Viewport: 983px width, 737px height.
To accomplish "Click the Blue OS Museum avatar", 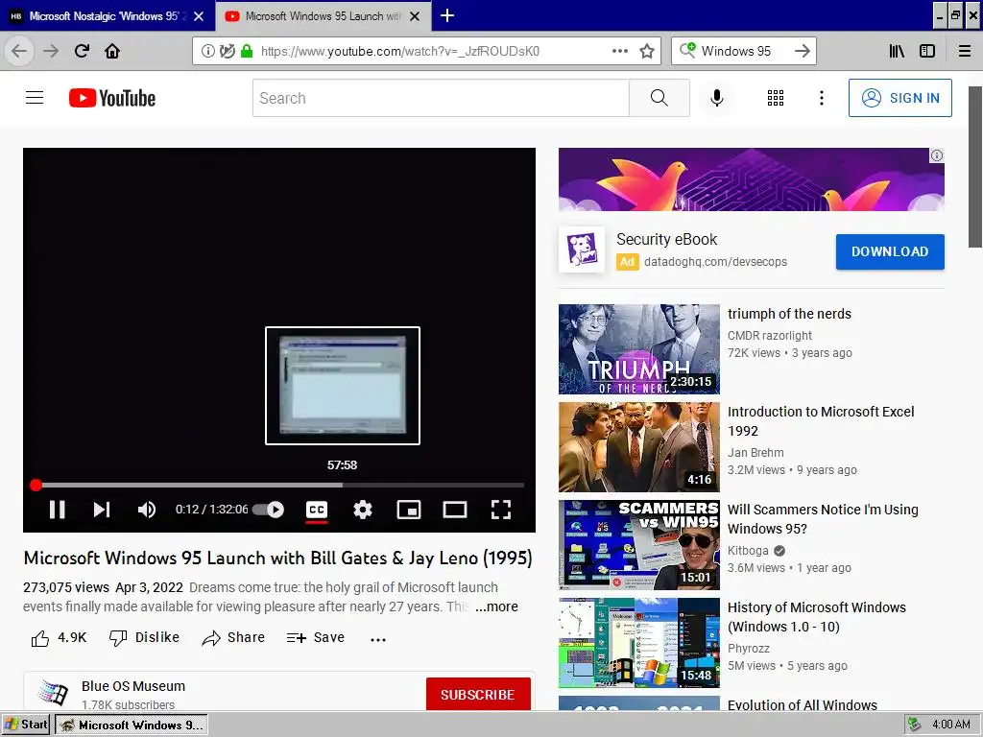I will tap(53, 693).
